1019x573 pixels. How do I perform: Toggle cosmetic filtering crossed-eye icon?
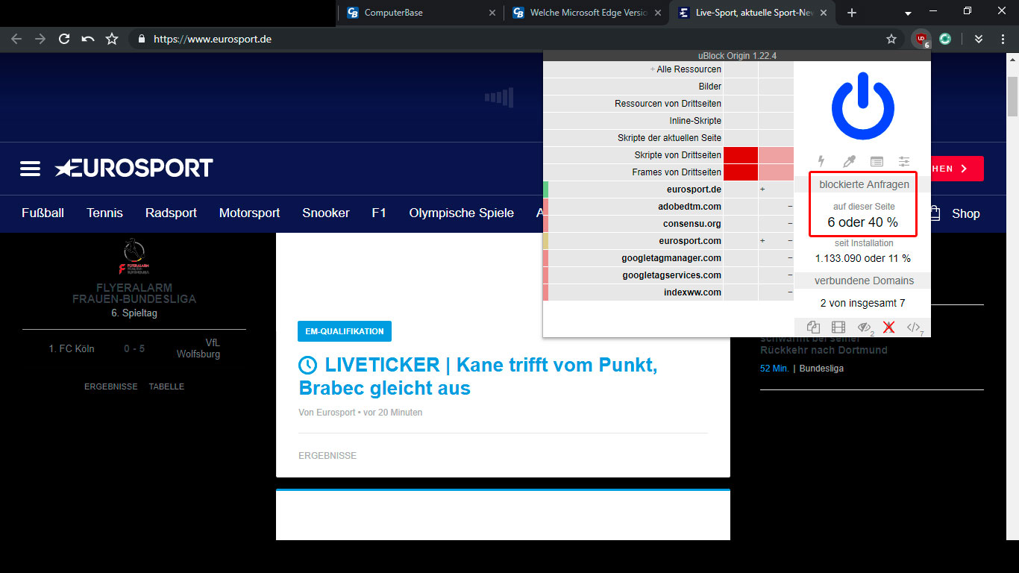[x=865, y=328]
